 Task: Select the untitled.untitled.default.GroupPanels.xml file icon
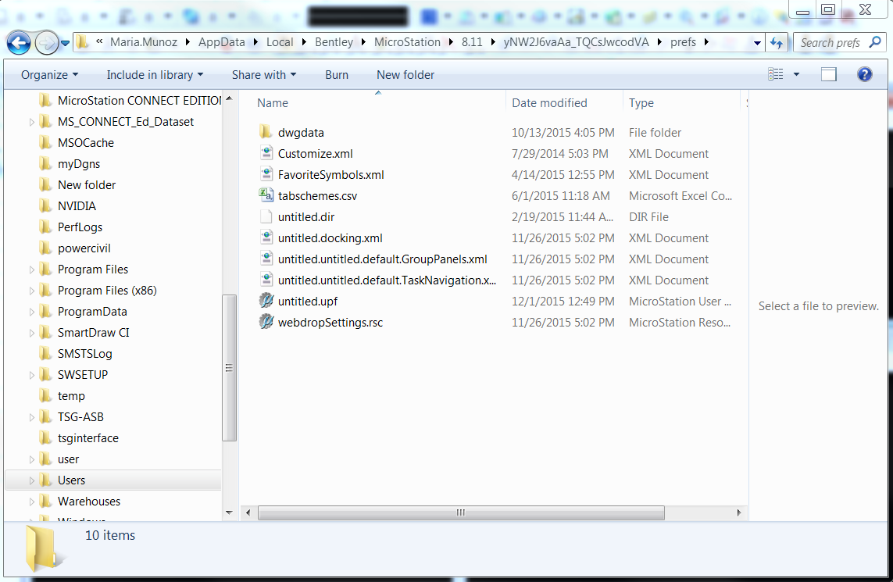266,259
